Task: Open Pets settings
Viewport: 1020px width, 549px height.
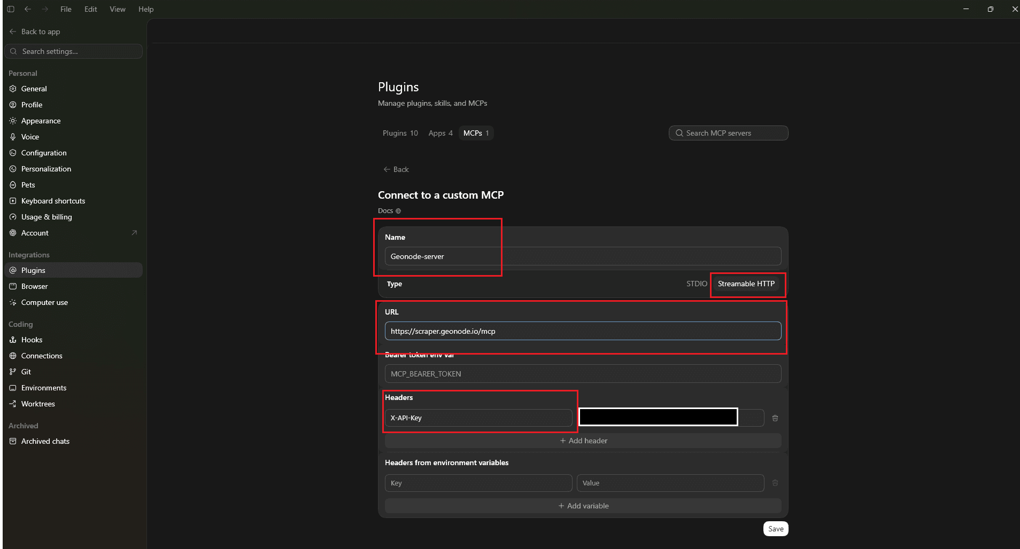Action: click(x=74, y=185)
